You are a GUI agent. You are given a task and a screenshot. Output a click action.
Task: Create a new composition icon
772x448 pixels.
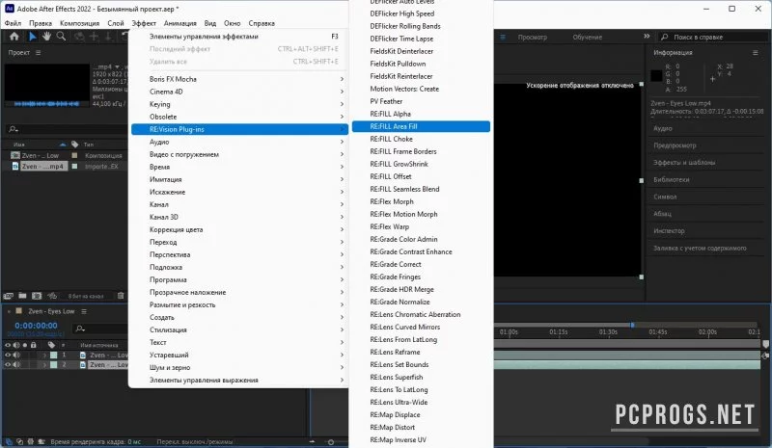(37, 296)
